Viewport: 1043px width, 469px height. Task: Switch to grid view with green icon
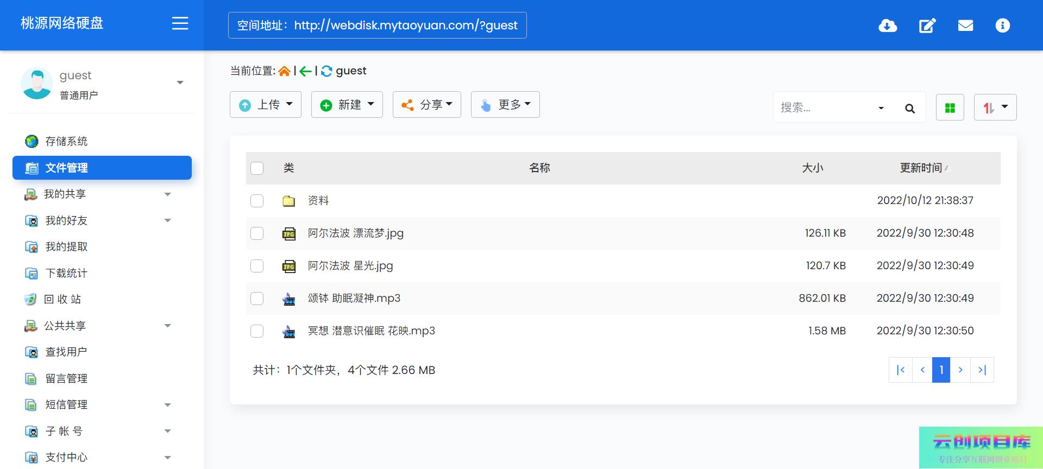tap(950, 107)
